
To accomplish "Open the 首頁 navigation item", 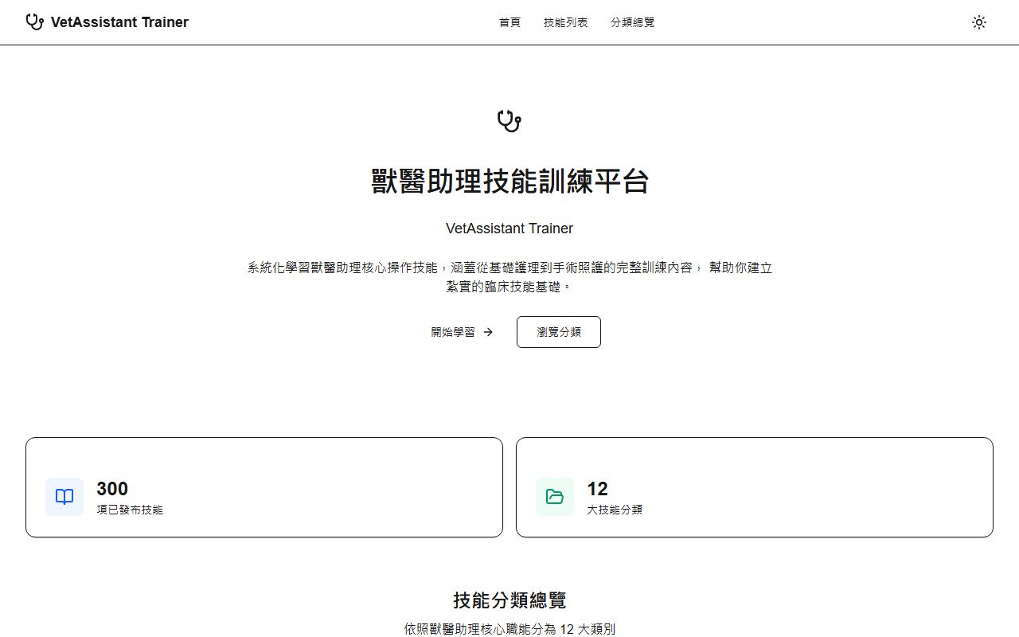I will (x=510, y=22).
